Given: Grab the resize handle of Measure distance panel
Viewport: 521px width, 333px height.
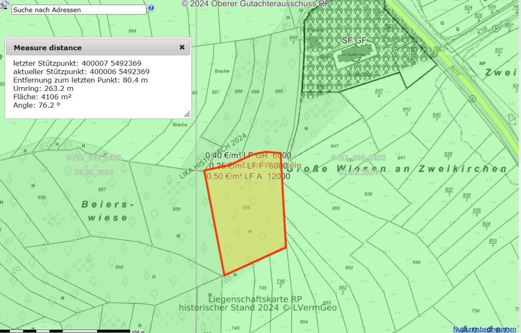Looking at the screenshot, I should tap(187, 114).
